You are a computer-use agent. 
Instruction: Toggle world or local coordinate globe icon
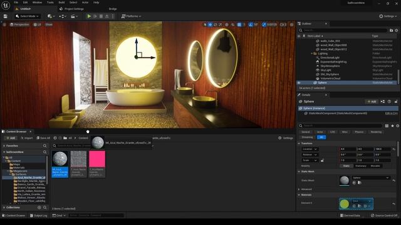[227, 24]
